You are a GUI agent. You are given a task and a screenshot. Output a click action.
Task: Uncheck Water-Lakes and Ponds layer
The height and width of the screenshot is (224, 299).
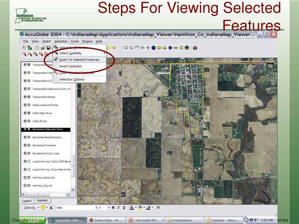[x=29, y=105]
